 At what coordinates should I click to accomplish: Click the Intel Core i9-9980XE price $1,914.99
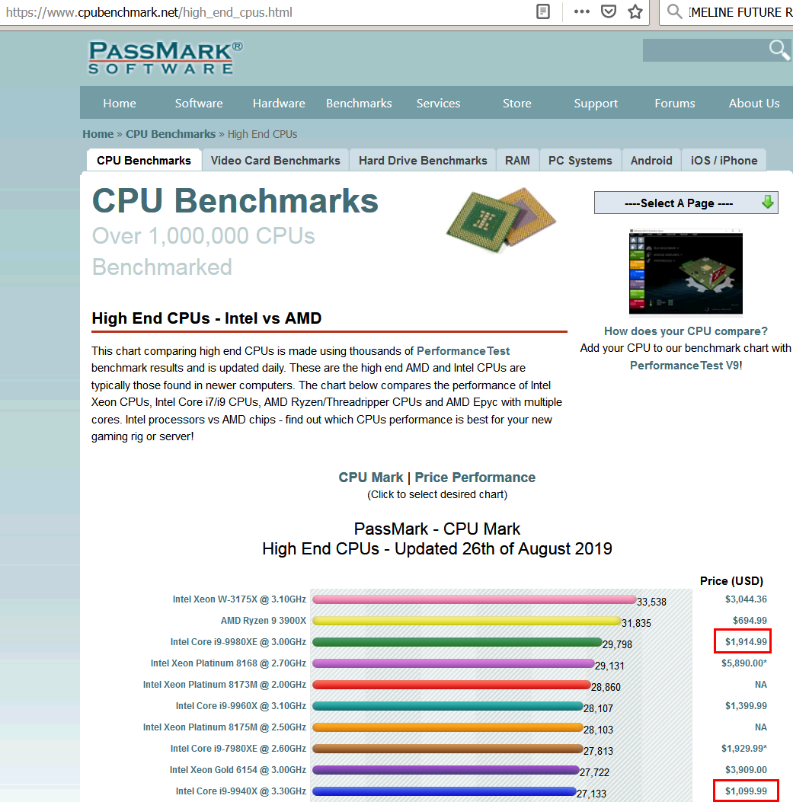pyautogui.click(x=746, y=642)
